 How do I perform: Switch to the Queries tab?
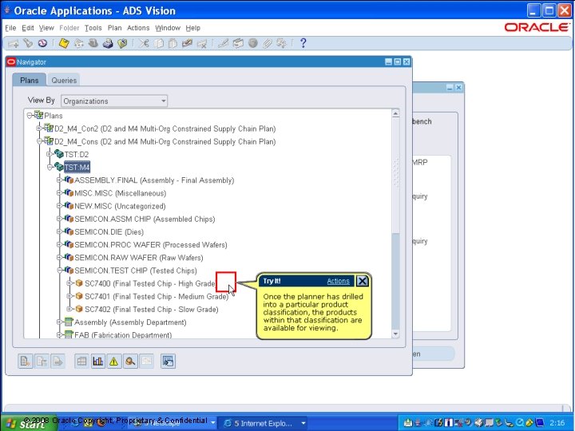coord(64,81)
